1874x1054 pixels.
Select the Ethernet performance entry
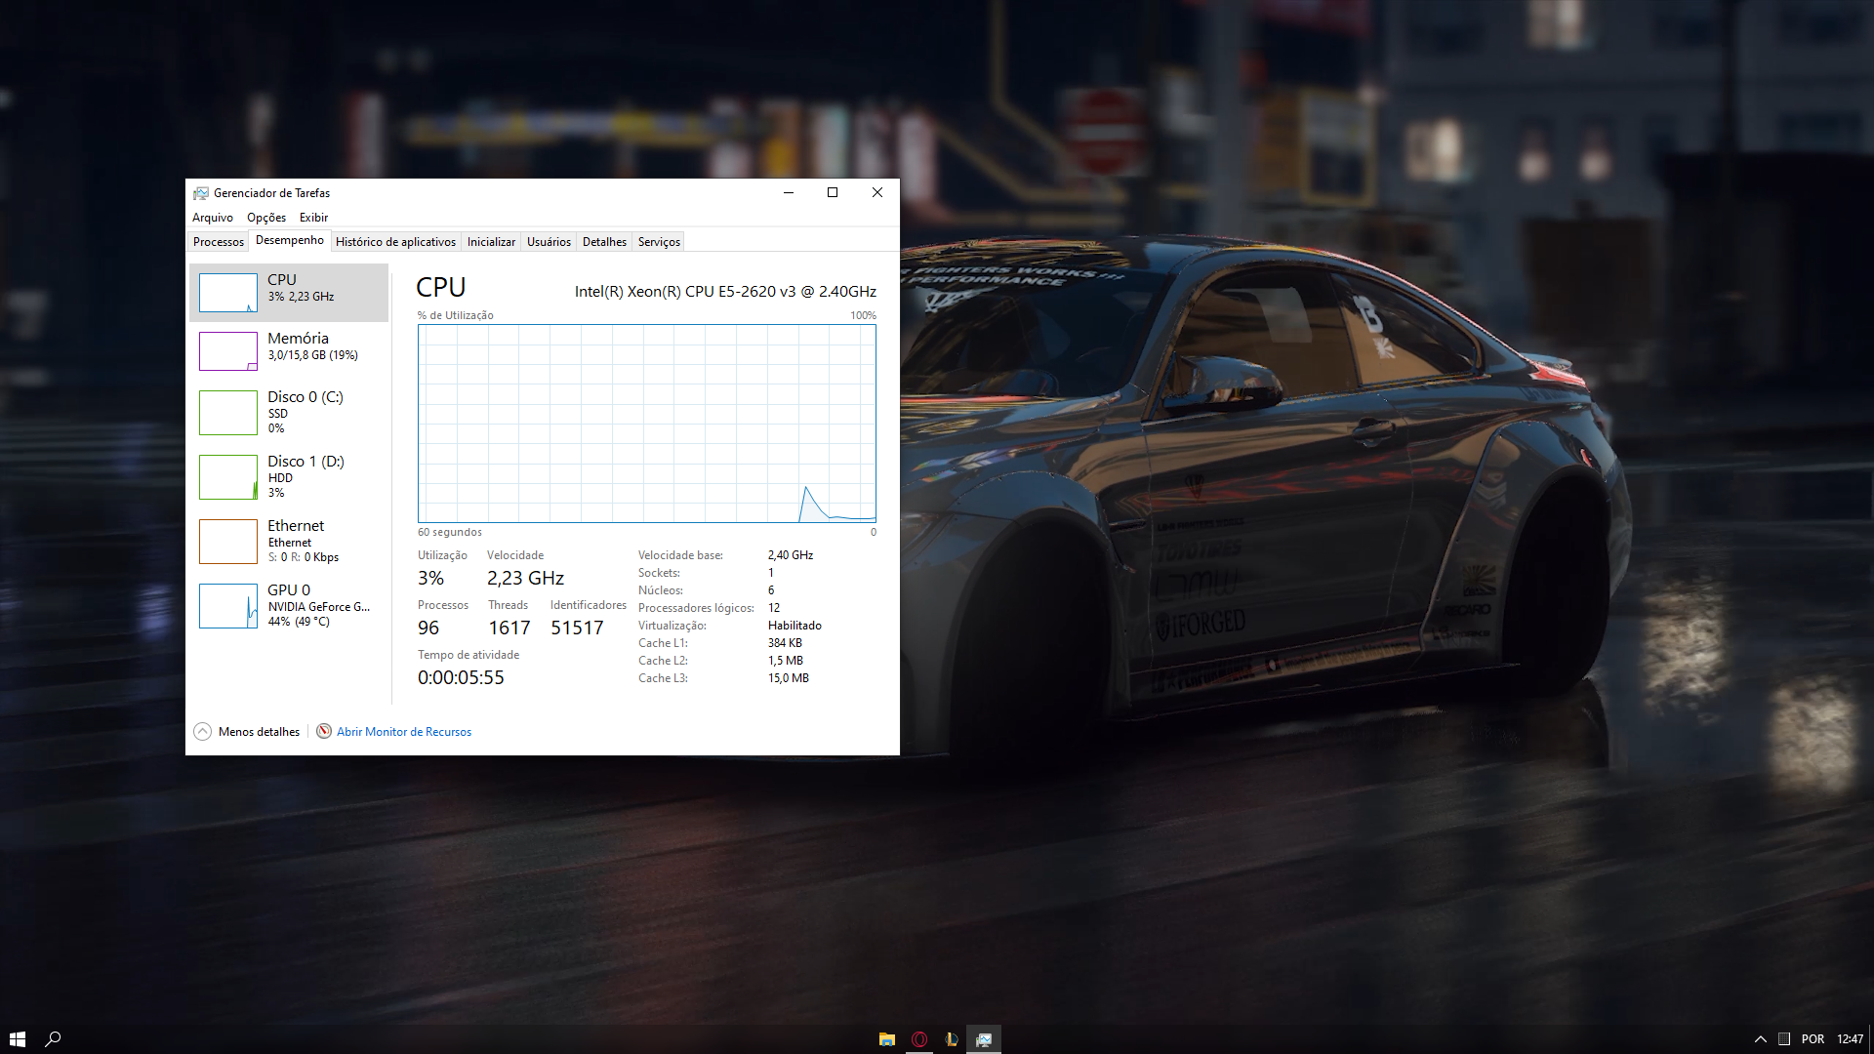pyautogui.click(x=289, y=542)
